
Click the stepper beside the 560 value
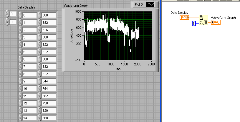[x=39, y=59]
